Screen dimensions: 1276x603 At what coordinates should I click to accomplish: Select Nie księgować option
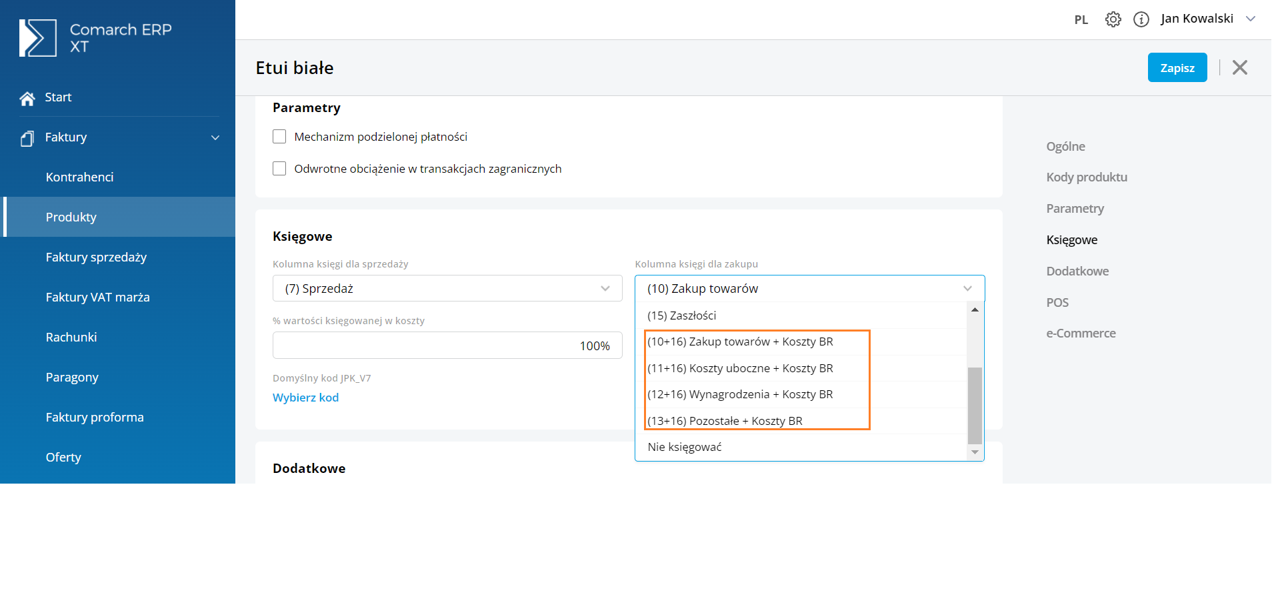[801, 447]
